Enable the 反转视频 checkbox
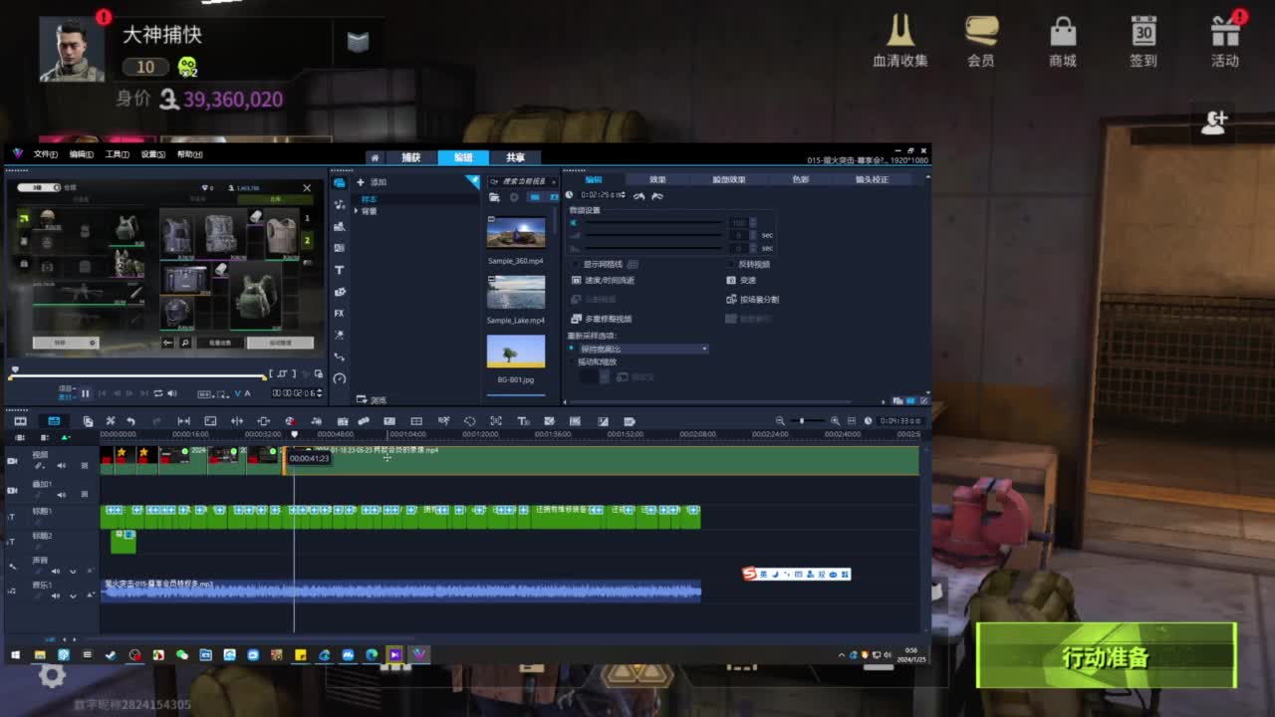Viewport: 1275px width, 717px height. coord(731,265)
